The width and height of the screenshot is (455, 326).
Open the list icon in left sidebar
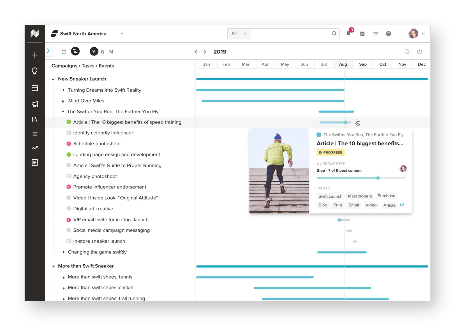[35, 134]
